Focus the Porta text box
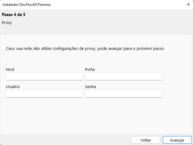The width and height of the screenshot is (193, 145). 123,76
